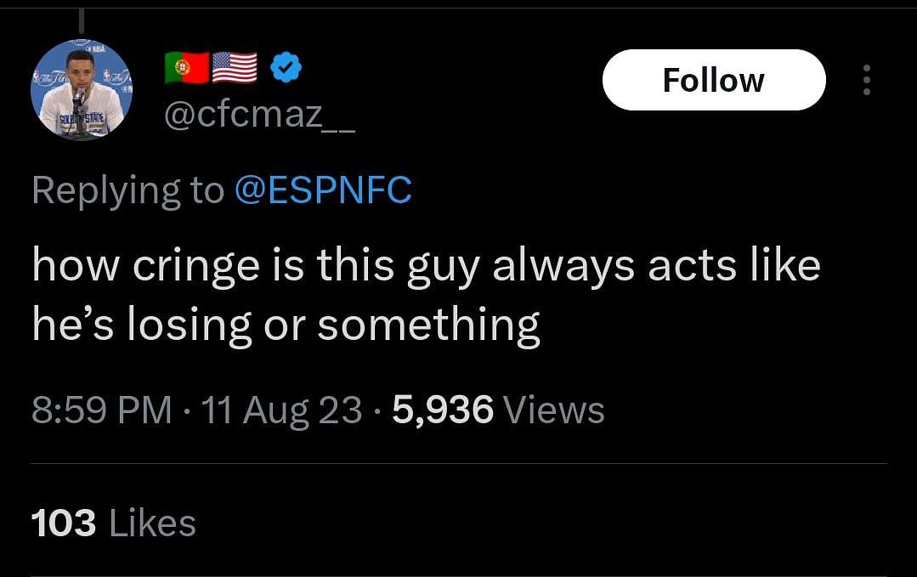
Task: Click the word 'something' in the tweet
Action: point(428,325)
